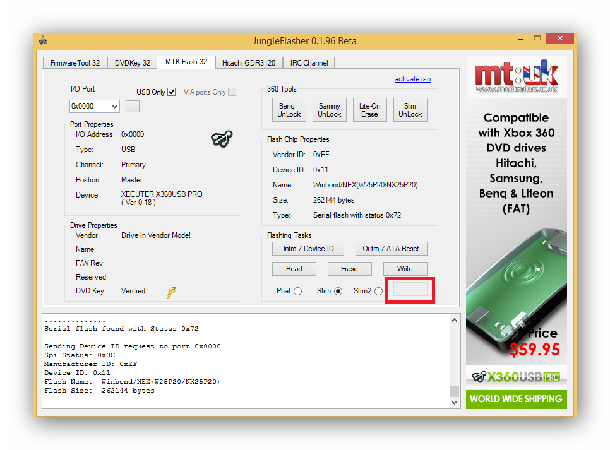Image resolution: width=610 pixels, height=450 pixels.
Task: Minimize the JungleFlasher window
Action: point(520,39)
